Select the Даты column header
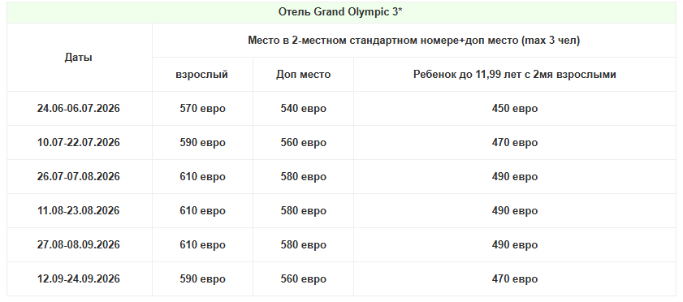Image resolution: width=683 pixels, height=302 pixels. (x=79, y=58)
